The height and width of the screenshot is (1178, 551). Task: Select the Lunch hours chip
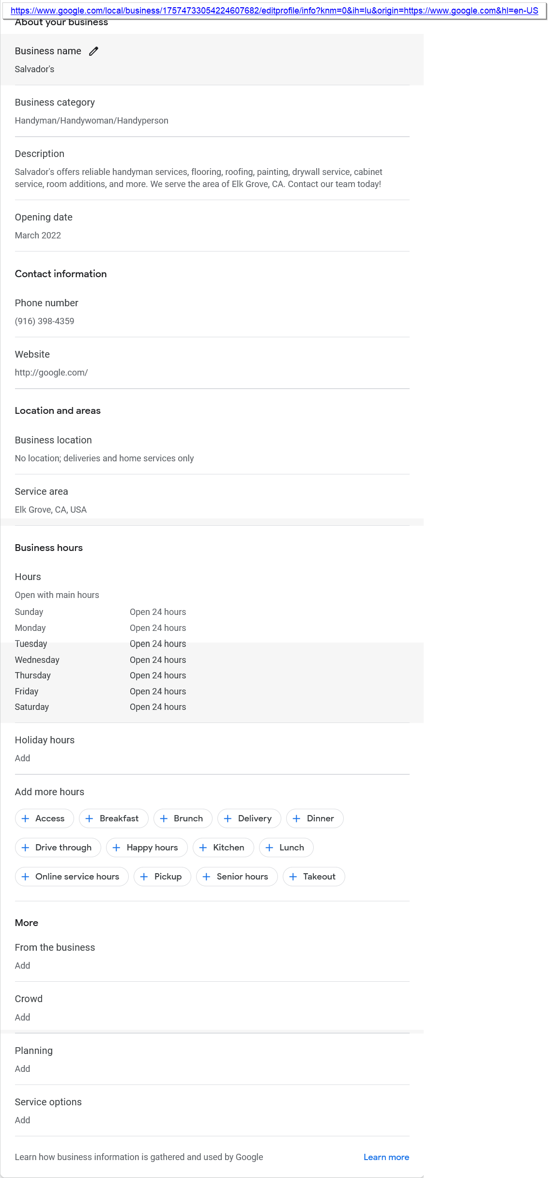286,848
